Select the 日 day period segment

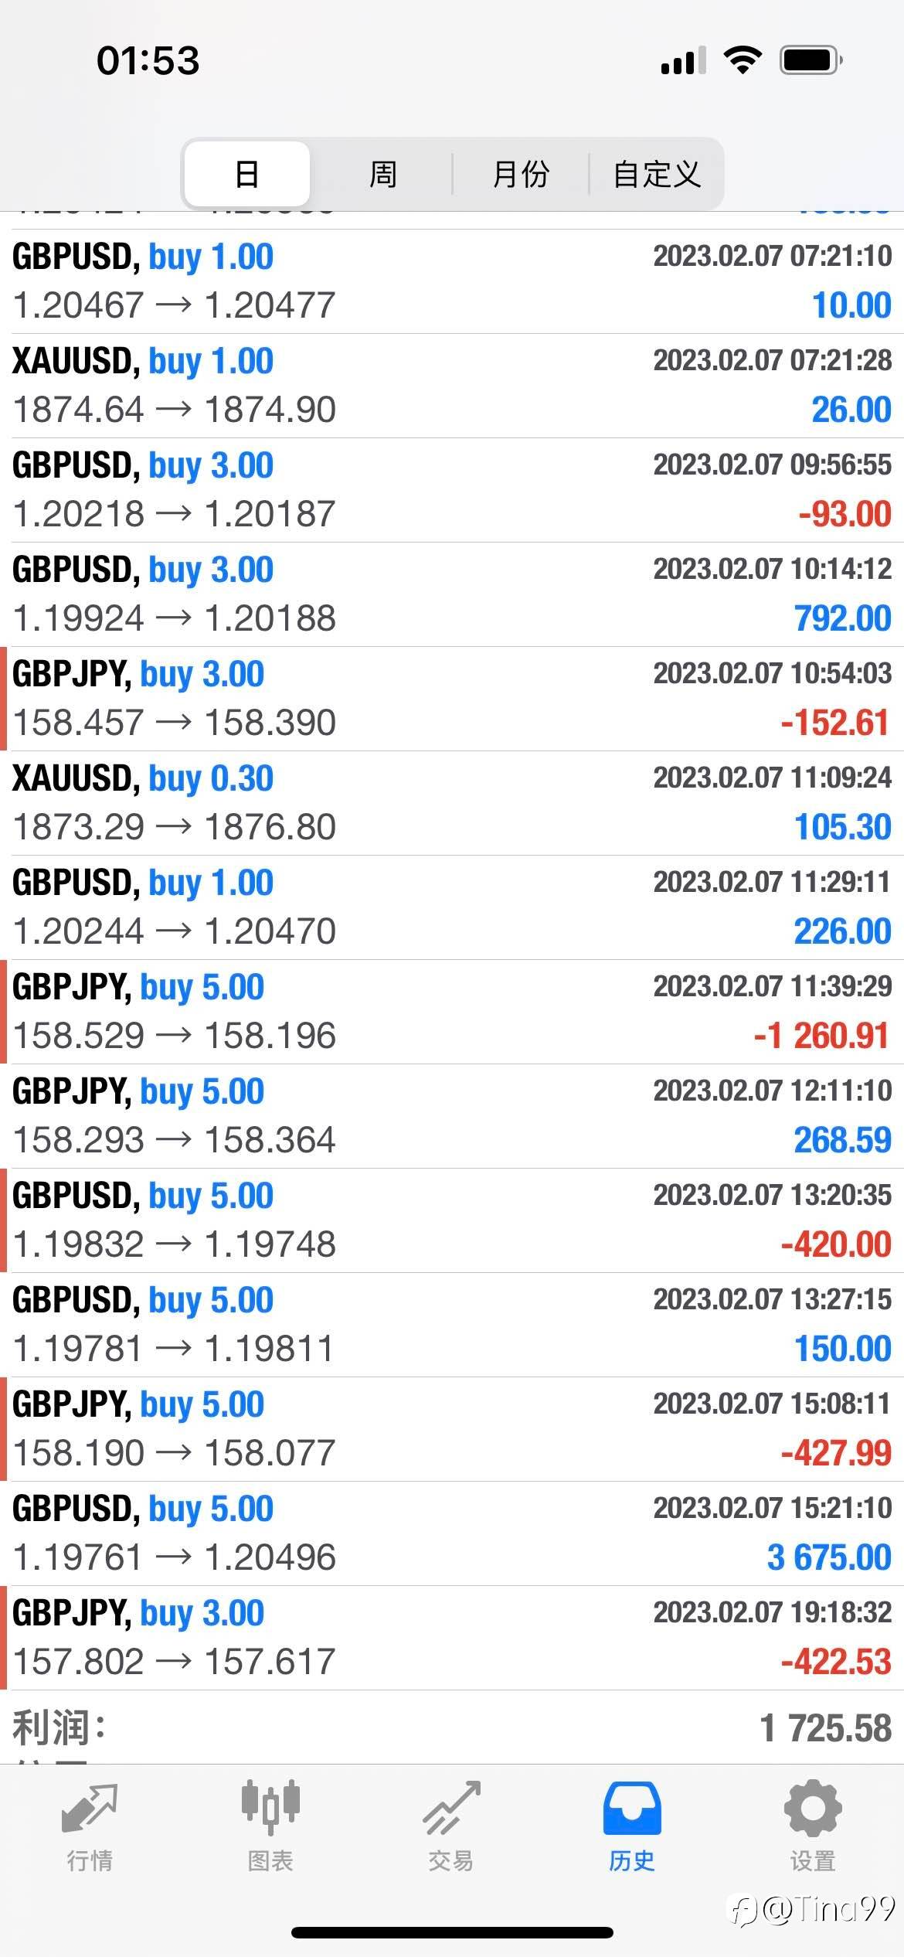click(247, 174)
